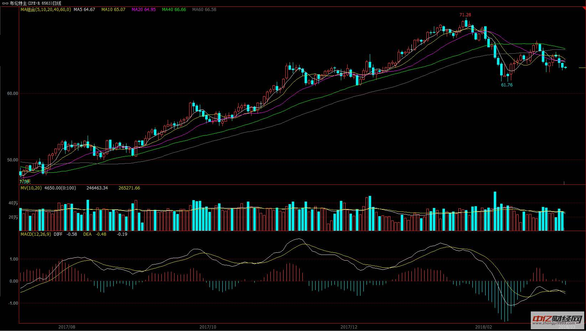
Task: Click the 71.28 high price marker
Action: coord(465,15)
